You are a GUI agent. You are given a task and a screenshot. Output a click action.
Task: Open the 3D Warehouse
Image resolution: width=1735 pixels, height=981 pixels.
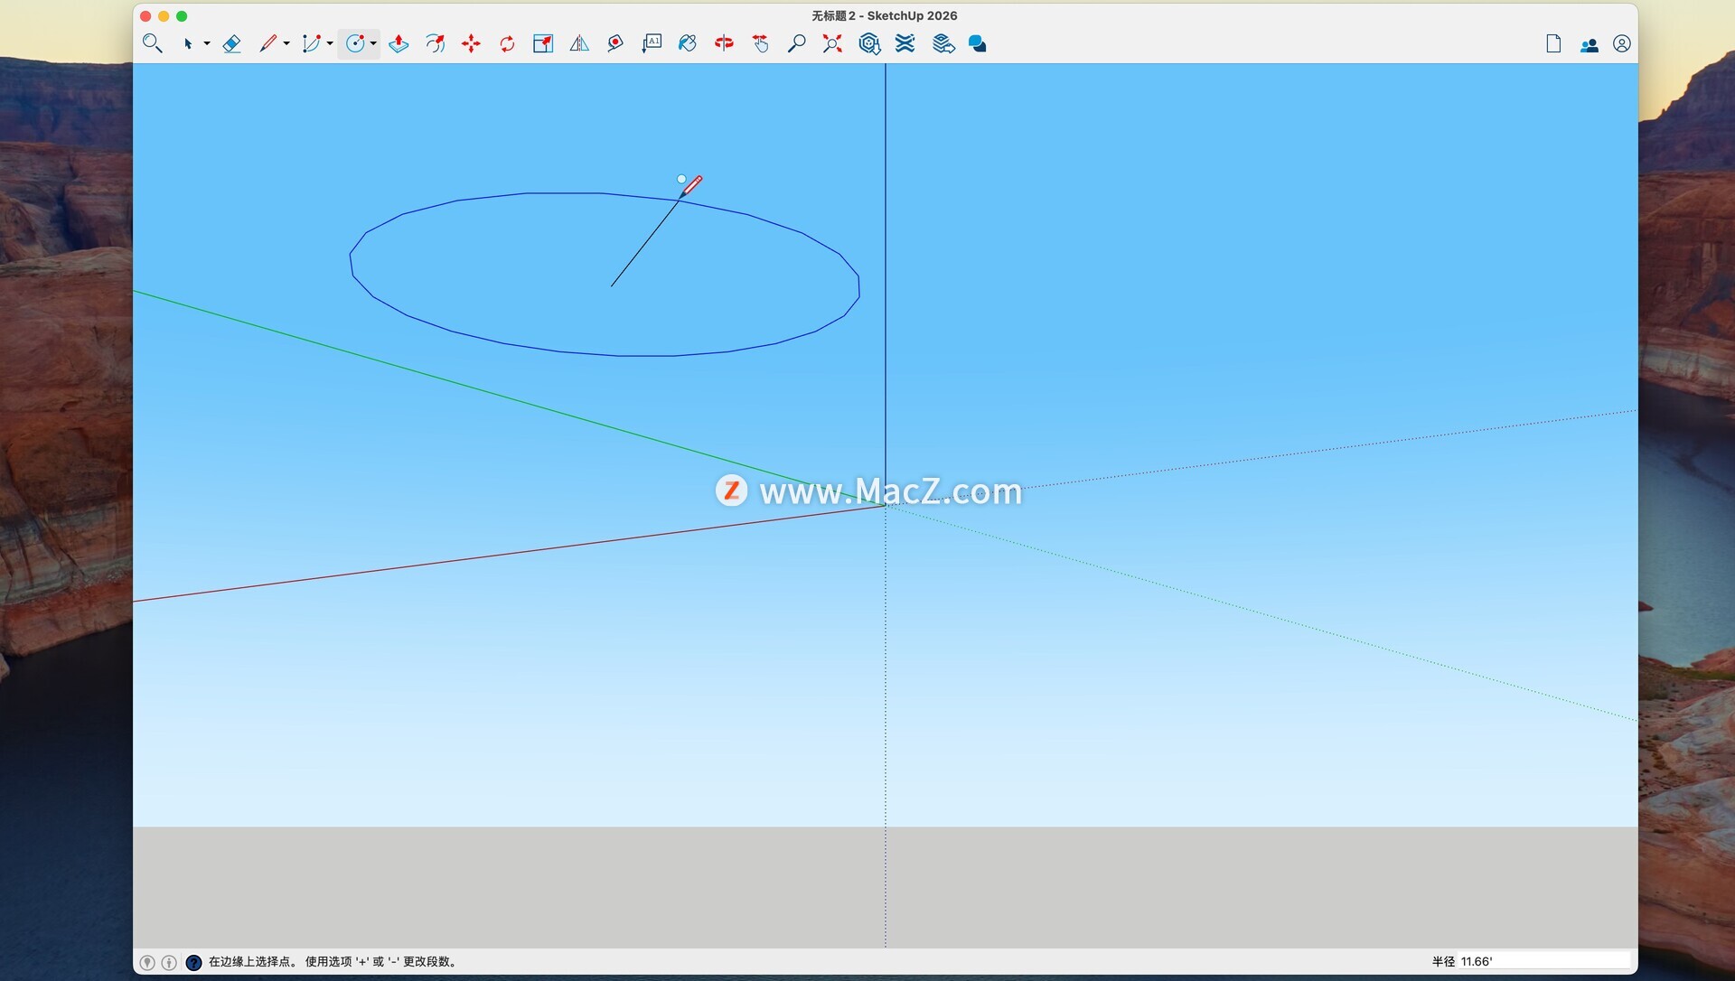(869, 43)
